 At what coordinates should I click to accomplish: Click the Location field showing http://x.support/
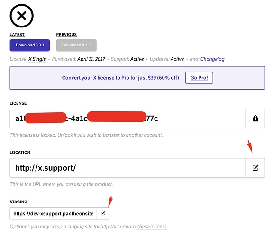(127, 168)
